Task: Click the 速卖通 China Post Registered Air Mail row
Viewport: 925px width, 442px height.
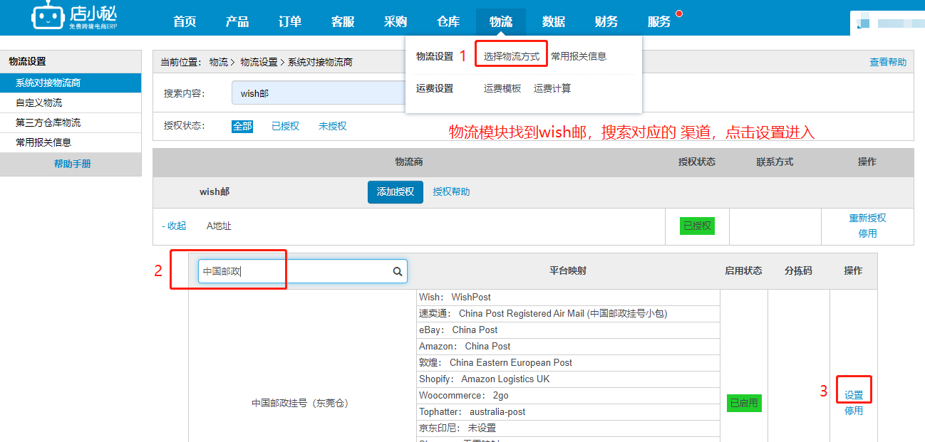Action: pos(568,313)
